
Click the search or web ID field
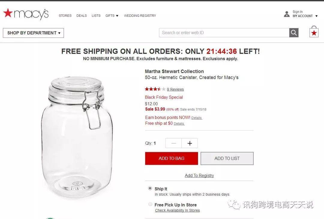(224, 33)
